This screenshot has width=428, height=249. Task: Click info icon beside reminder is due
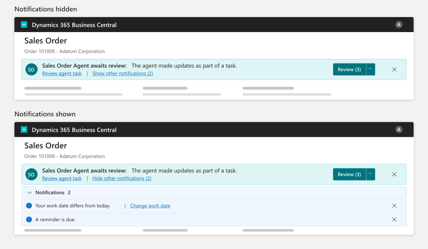point(29,219)
